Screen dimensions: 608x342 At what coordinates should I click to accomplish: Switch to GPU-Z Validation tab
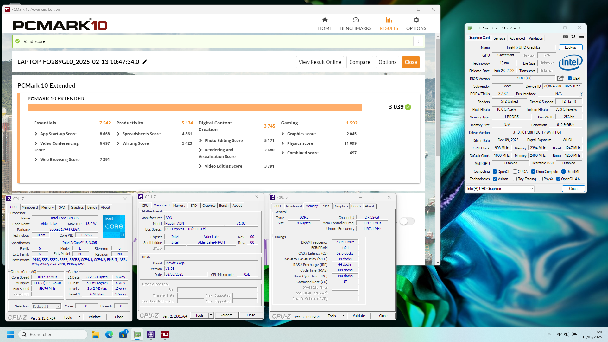click(536, 38)
